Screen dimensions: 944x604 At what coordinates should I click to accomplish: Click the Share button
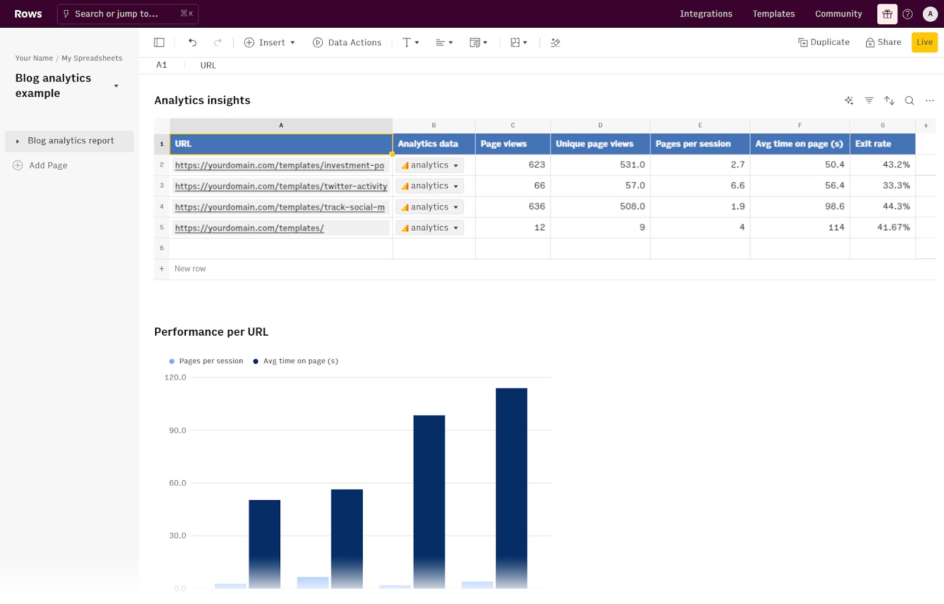coord(883,42)
